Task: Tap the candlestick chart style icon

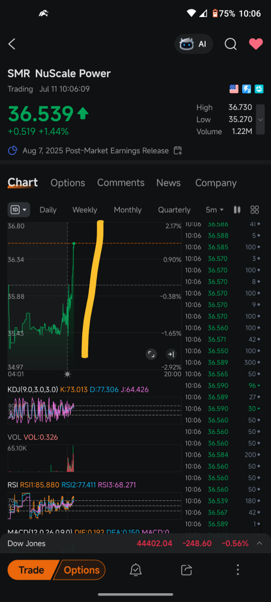Action: (237, 210)
